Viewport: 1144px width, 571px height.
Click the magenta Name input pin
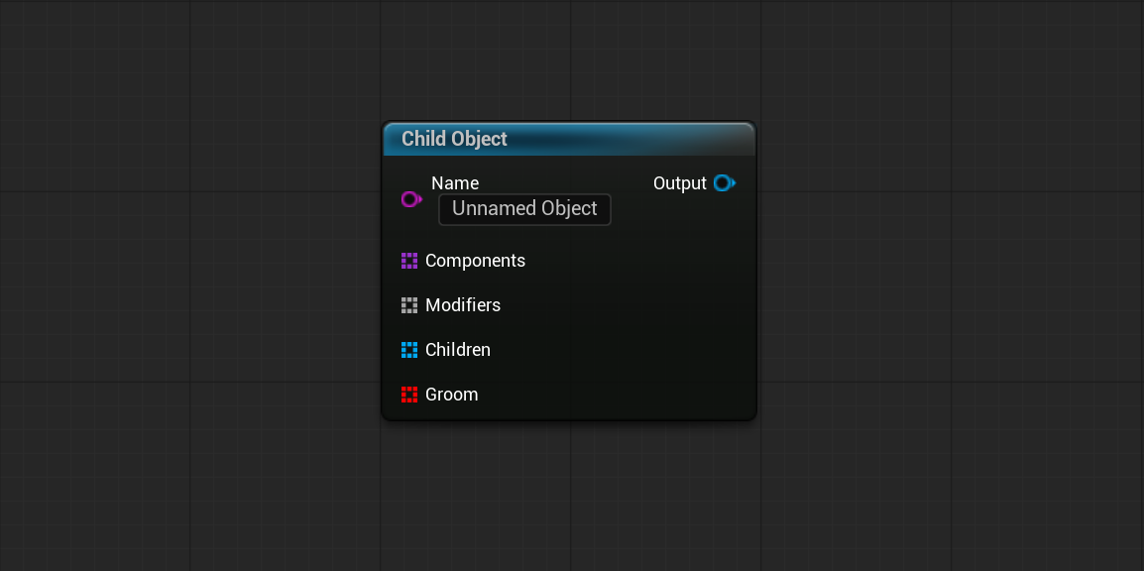pos(411,199)
